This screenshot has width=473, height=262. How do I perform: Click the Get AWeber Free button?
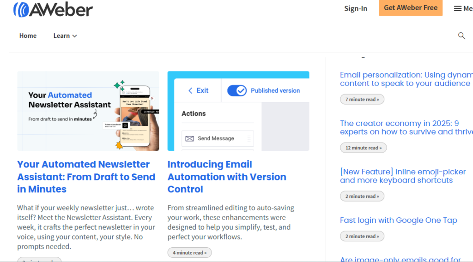tap(411, 8)
